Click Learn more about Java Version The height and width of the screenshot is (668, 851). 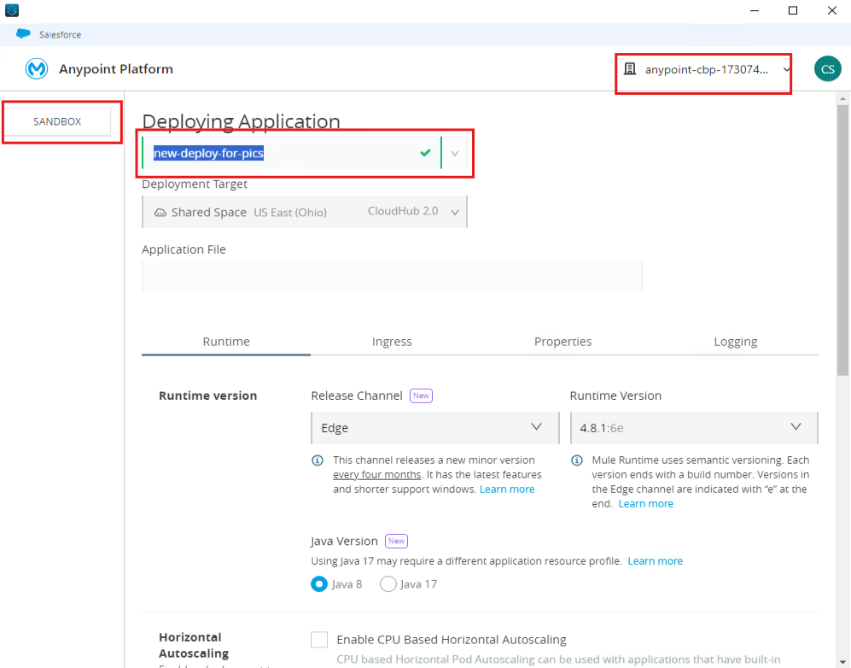click(655, 560)
